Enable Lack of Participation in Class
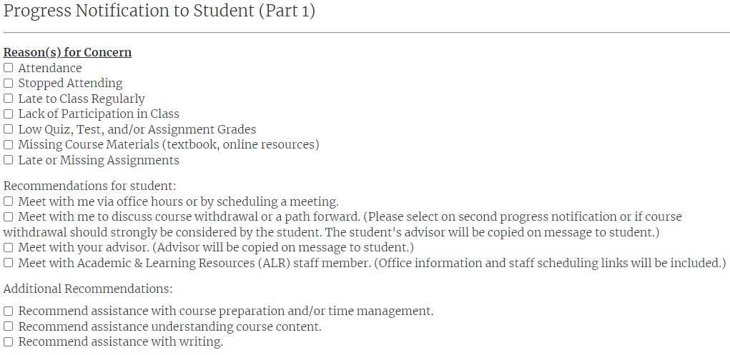 [9, 114]
